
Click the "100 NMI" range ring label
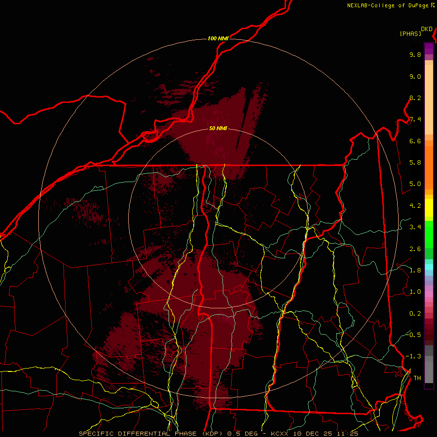coord(218,38)
